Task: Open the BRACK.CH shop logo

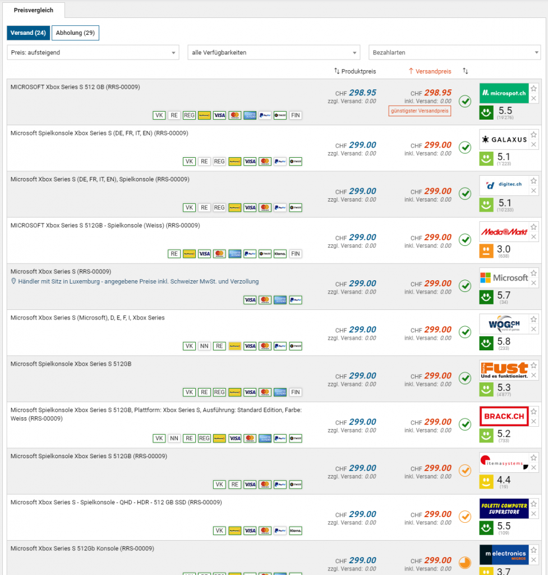Action: 504,417
